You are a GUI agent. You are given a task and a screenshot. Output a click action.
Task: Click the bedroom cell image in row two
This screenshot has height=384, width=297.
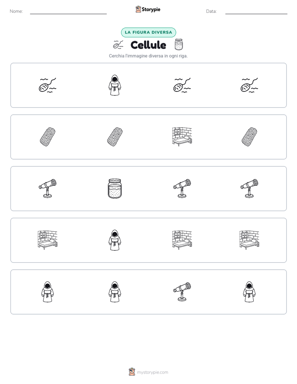(x=182, y=137)
